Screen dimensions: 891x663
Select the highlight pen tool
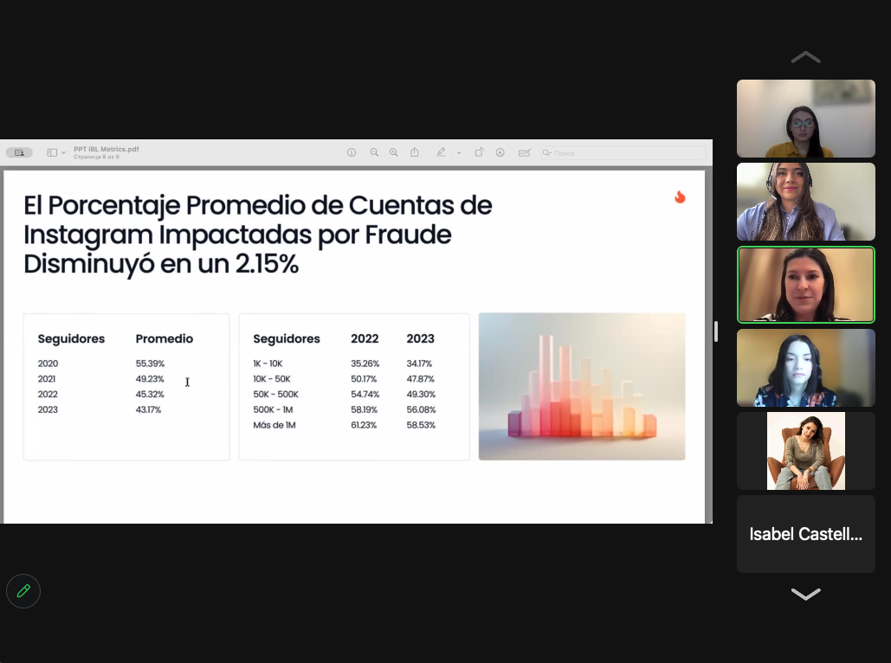point(441,152)
